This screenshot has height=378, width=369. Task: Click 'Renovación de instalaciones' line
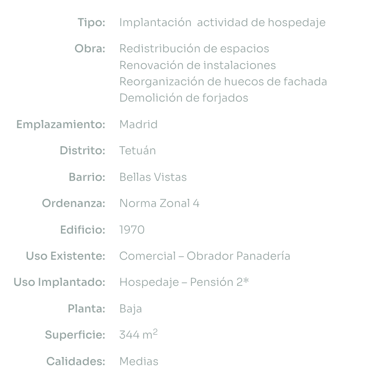tap(197, 66)
